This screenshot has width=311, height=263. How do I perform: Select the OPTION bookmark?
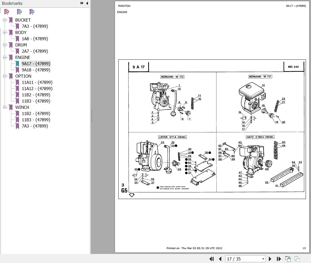23,76
